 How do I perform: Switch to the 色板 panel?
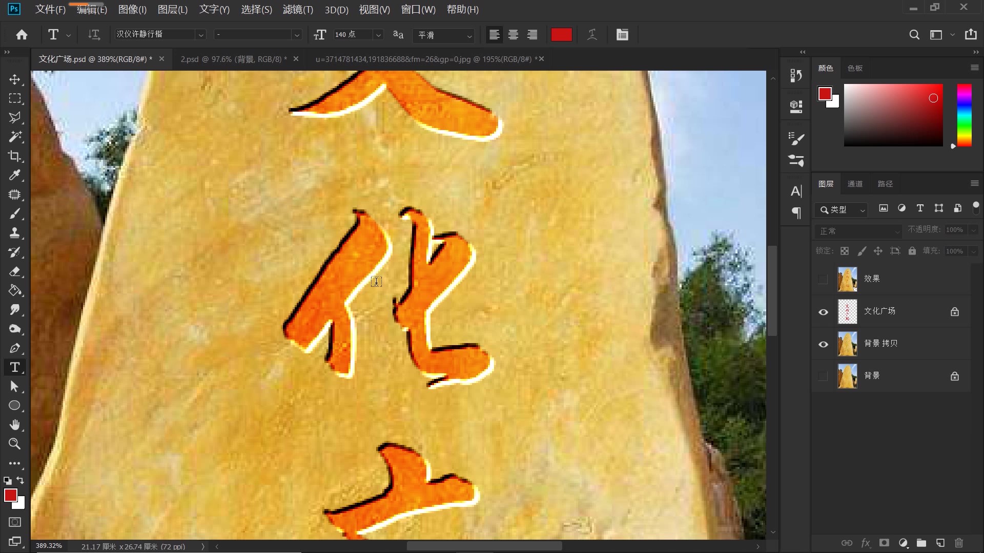854,68
